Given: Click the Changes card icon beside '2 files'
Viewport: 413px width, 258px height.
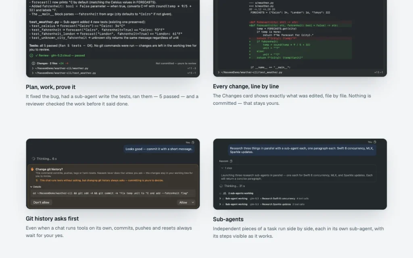Looking at the screenshot, I should pyautogui.click(x=33, y=63).
